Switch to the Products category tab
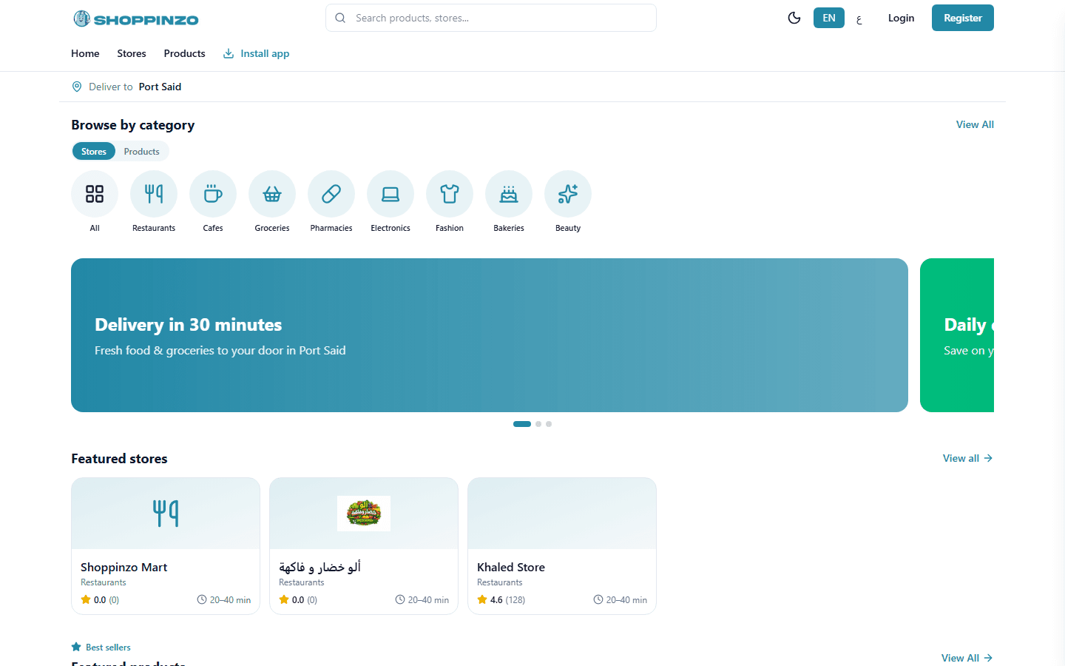Screen dimensions: 1065x666 point(141,152)
